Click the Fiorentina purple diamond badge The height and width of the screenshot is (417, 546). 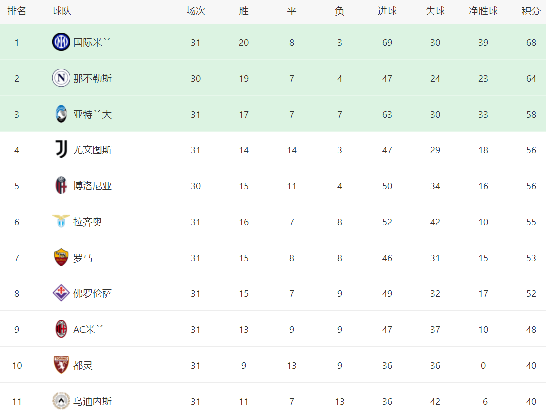[x=61, y=293]
